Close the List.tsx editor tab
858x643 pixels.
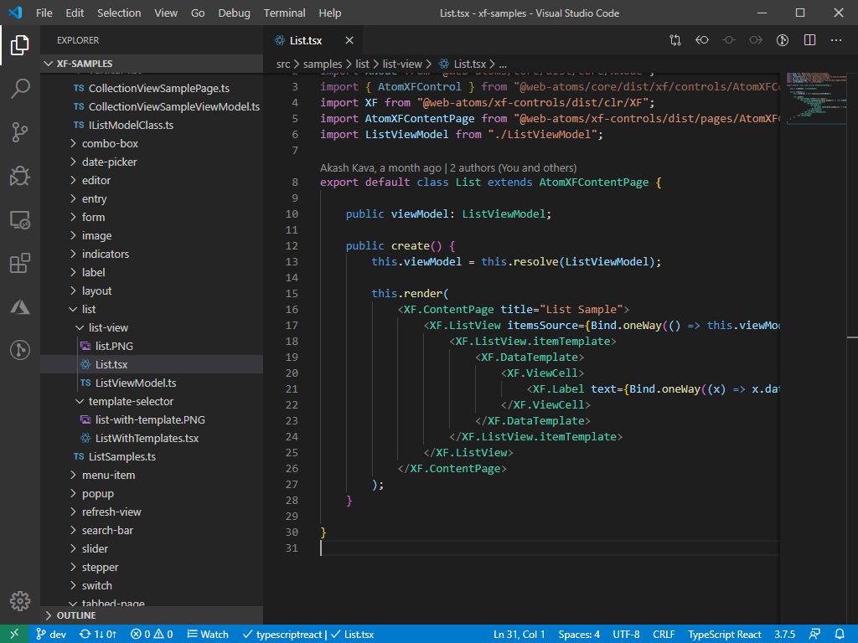click(x=349, y=40)
